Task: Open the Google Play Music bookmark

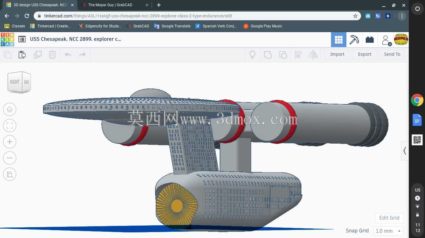Action: [x=263, y=26]
